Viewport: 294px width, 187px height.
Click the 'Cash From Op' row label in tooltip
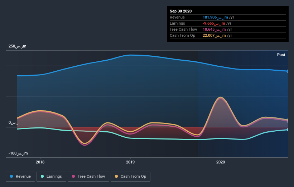click(x=182, y=35)
